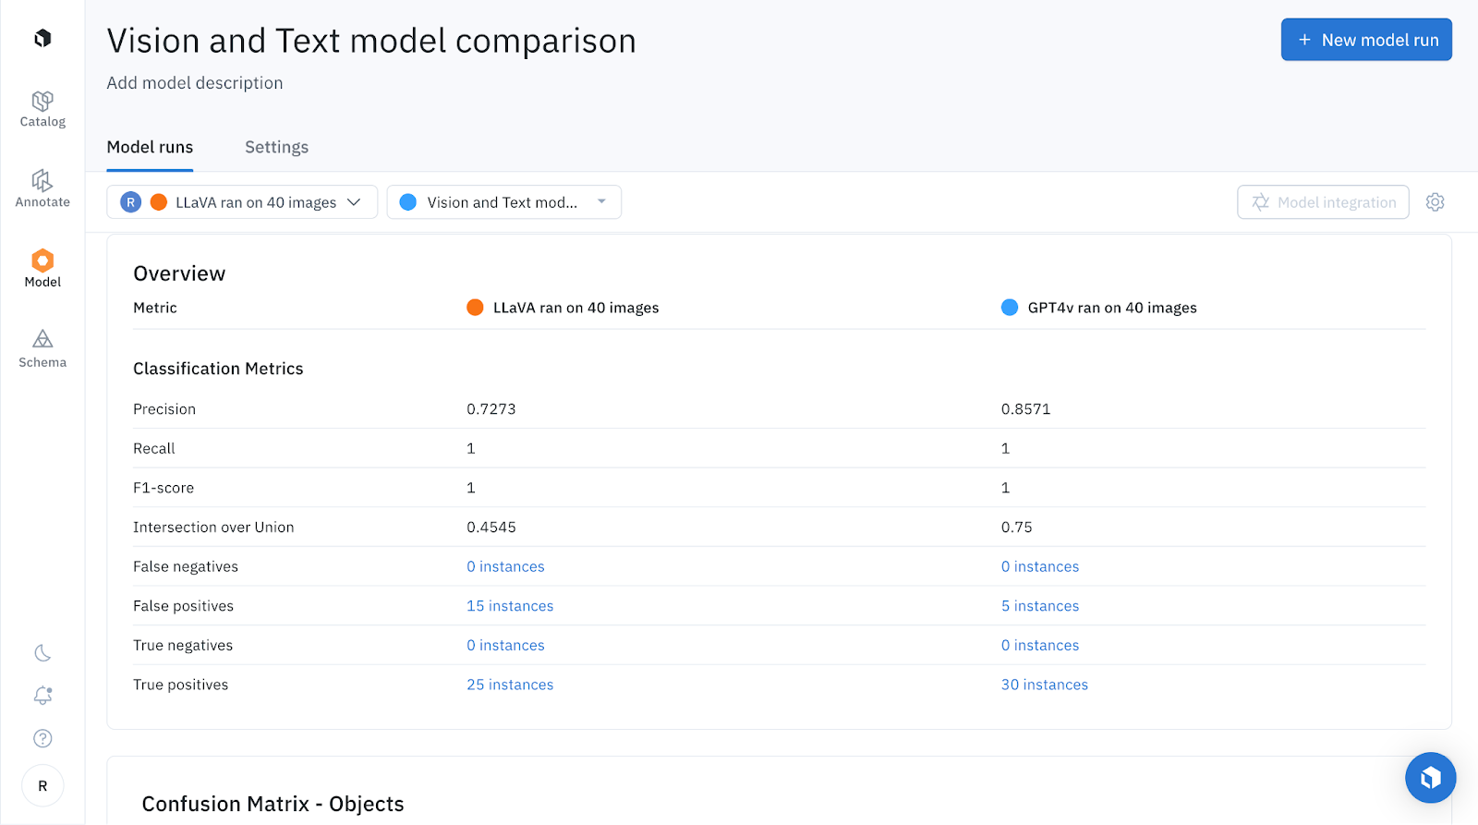Open the Catalog section
Screen dimensions: 1478x825
coord(42,108)
